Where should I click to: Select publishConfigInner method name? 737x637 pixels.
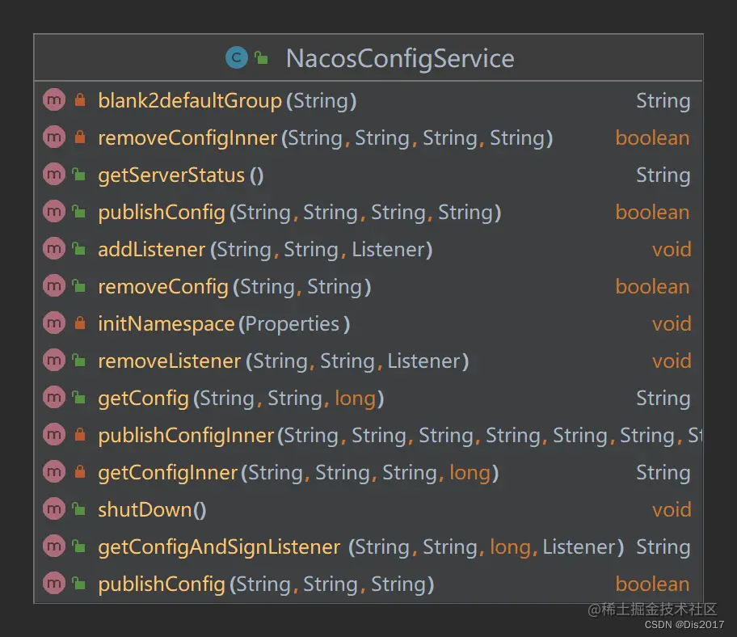186,436
